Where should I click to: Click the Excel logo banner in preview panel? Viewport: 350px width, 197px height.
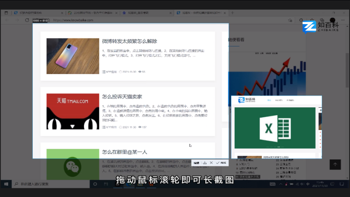[x=275, y=128]
